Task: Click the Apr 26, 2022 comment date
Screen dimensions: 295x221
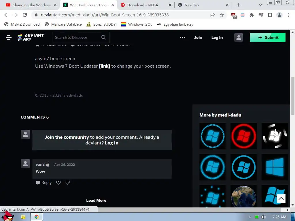Action: point(65,165)
